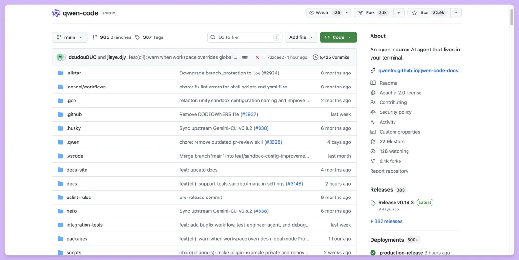Click the folder icon beside packages

pos(60,239)
